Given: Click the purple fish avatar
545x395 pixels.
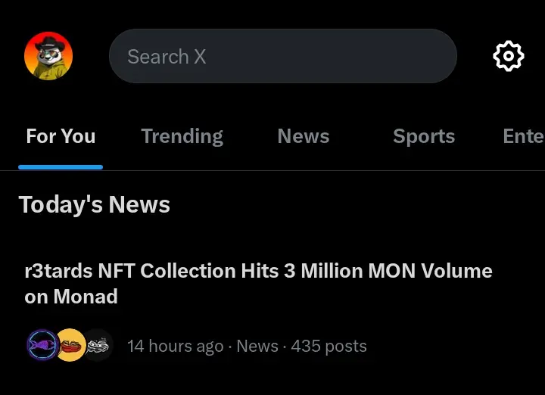Looking at the screenshot, I should (x=42, y=345).
